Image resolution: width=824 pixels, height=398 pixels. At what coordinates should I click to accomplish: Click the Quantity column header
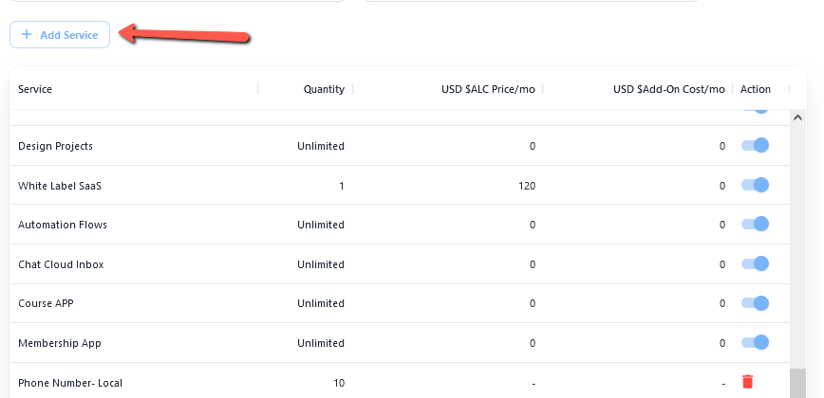point(324,89)
